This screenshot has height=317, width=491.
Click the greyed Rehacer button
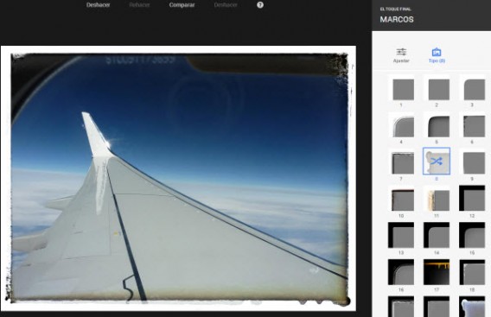click(x=139, y=5)
